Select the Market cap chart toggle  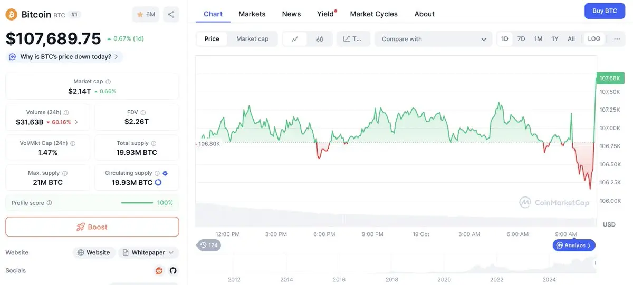coord(252,39)
